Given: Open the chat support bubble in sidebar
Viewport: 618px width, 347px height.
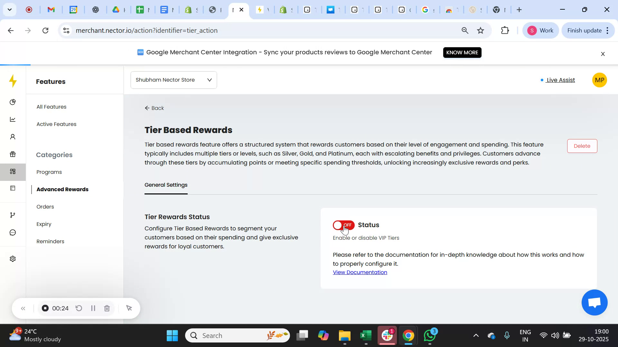Looking at the screenshot, I should tap(13, 232).
